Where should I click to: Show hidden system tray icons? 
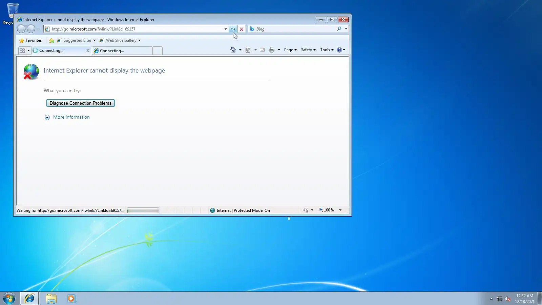click(x=491, y=299)
